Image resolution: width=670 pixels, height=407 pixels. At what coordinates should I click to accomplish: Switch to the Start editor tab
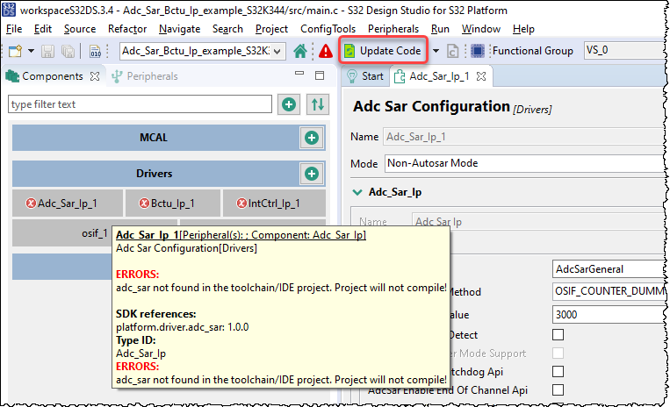point(366,76)
